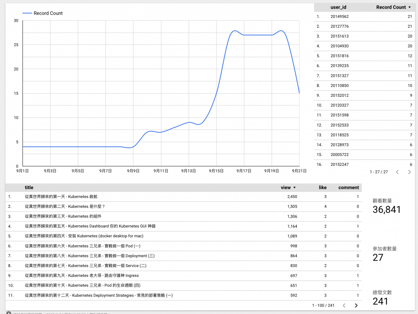Click the blue Record Count legend line
Viewport: 418px width, 314px height.
[27, 13]
